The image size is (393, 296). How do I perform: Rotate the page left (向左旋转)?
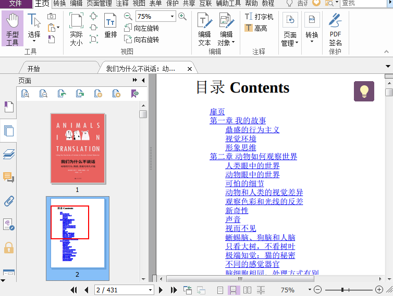[142, 28]
